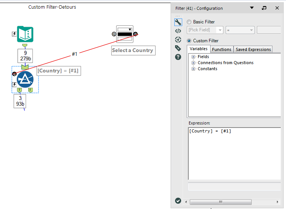Close the Filter configuration panel
Screen dimensions: 286x209
pyautogui.click(x=277, y=8)
